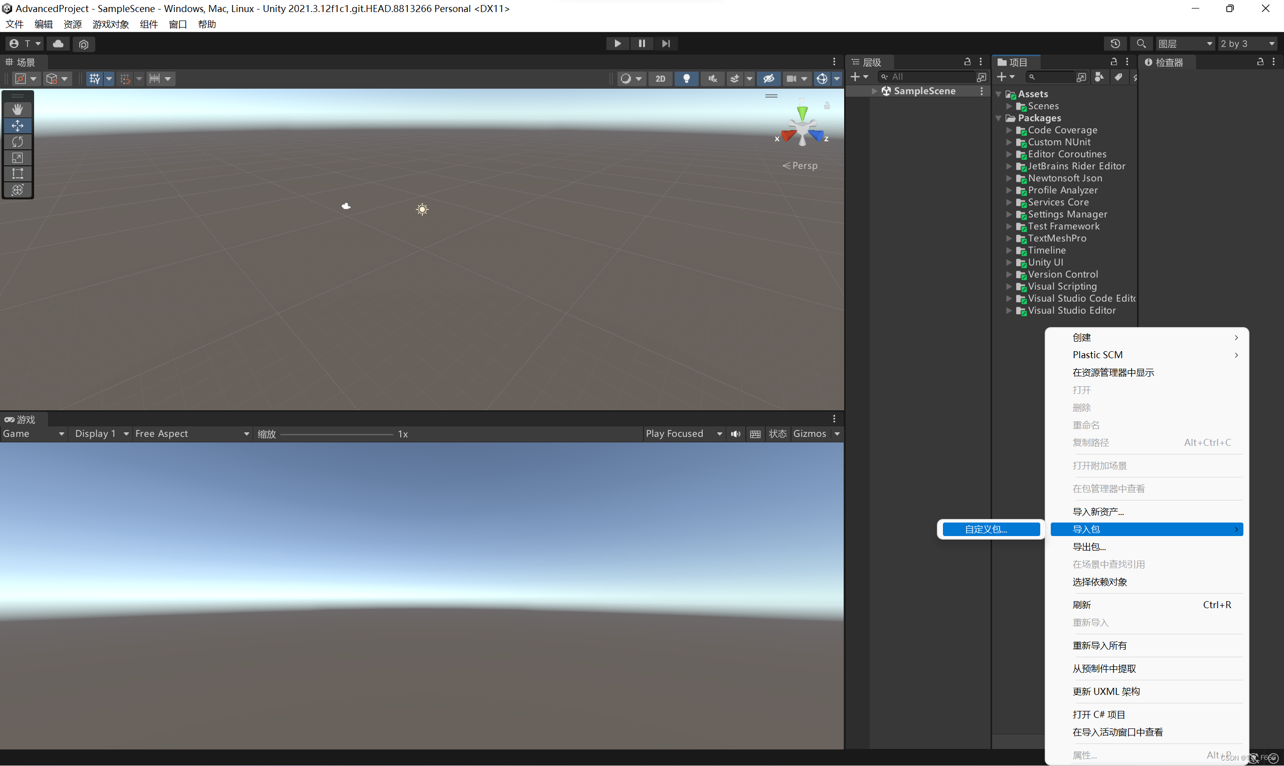Image resolution: width=1284 pixels, height=766 pixels.
Task: Select the Hand view tool
Action: [x=18, y=109]
